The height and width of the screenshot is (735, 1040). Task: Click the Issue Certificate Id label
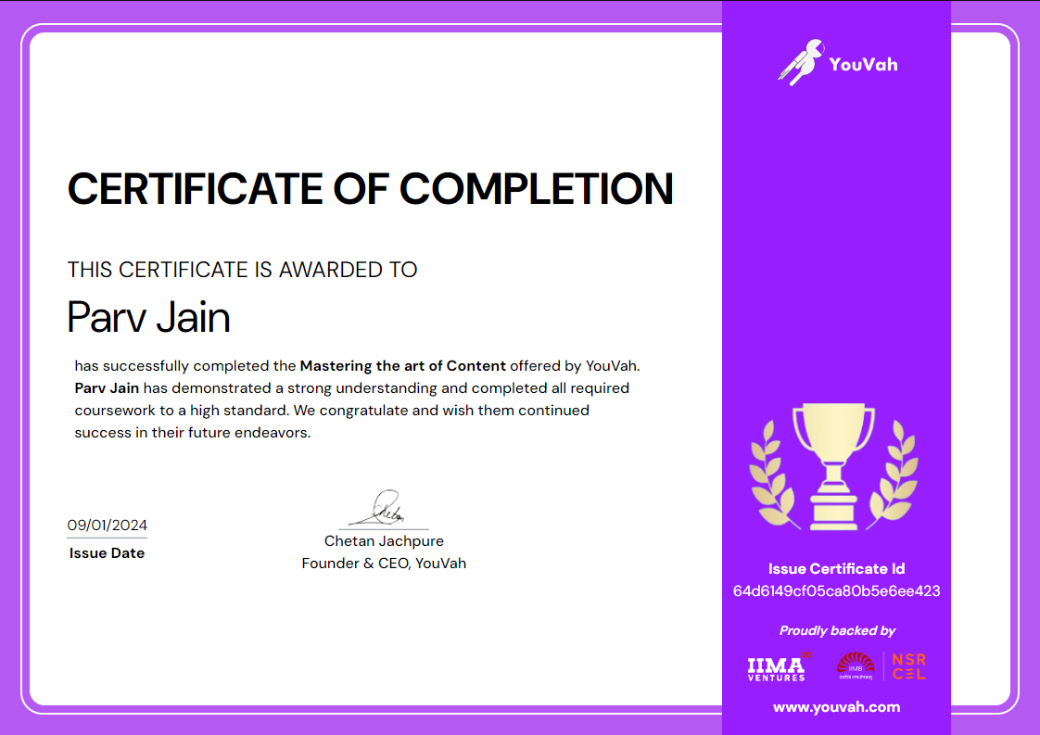pos(836,568)
